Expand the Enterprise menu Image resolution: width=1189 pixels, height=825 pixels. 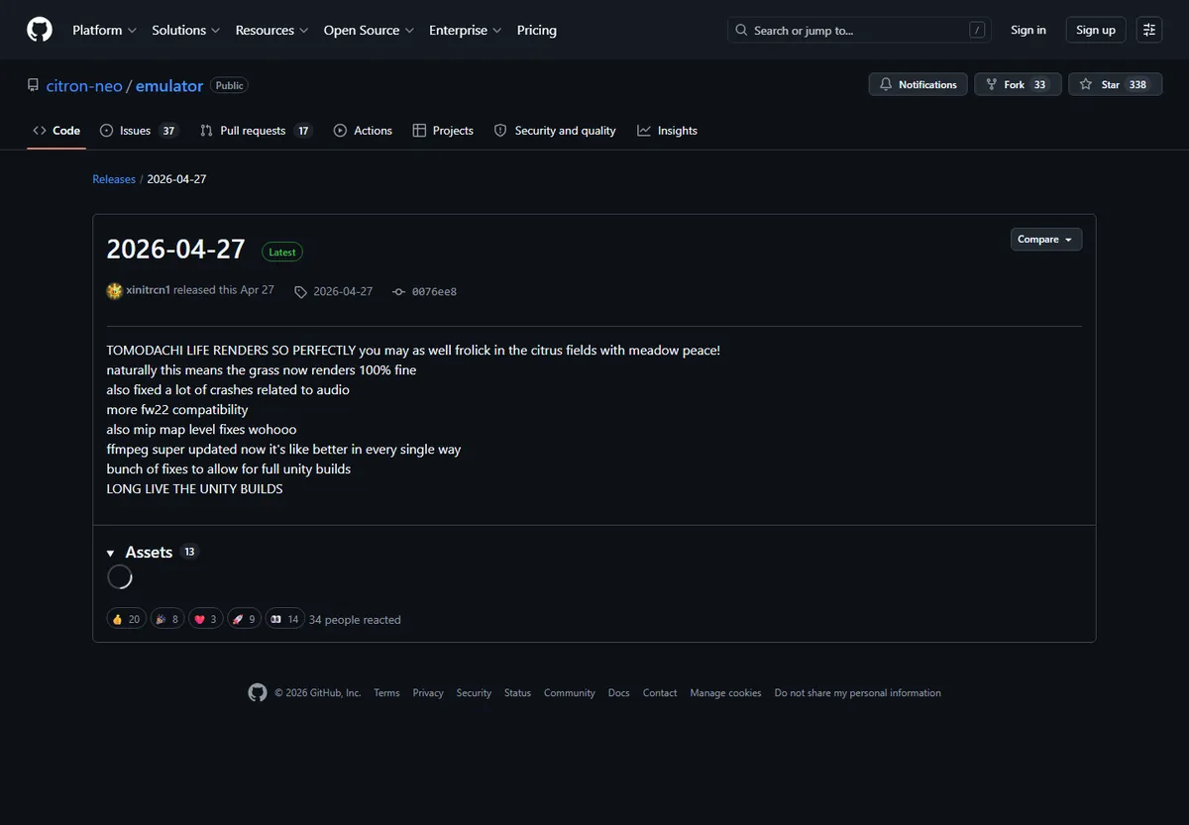tap(466, 30)
